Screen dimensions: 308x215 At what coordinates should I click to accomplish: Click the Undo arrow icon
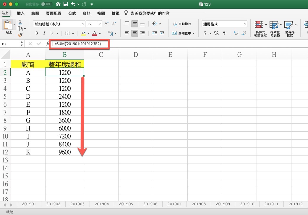click(73, 4)
